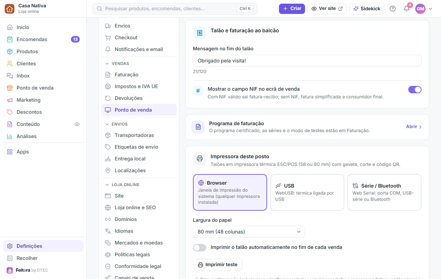The width and height of the screenshot is (441, 279).
Task: Toggle the Conteúdo eye visibility icon
Action: click(x=77, y=124)
